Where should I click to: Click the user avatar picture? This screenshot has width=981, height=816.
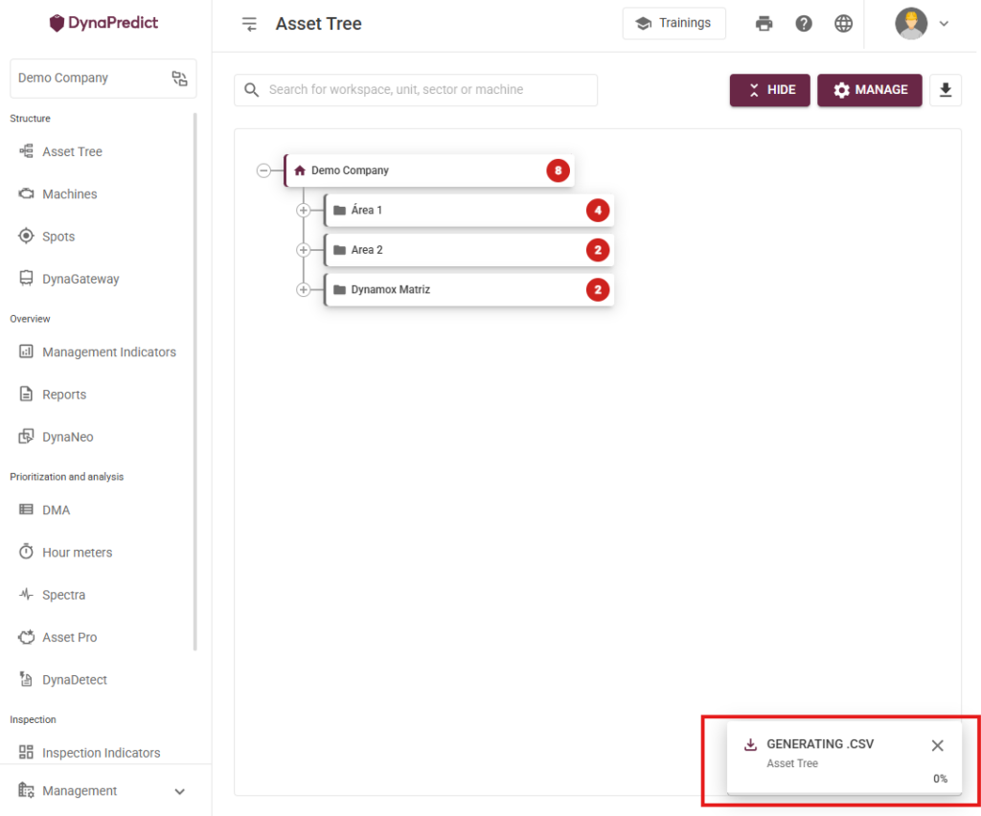point(911,24)
